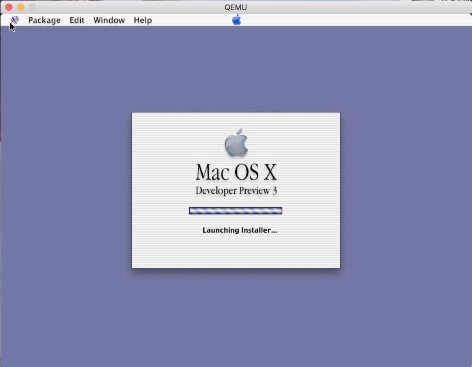Click the QEMU window title bar
472x367 pixels.
coord(236,7)
